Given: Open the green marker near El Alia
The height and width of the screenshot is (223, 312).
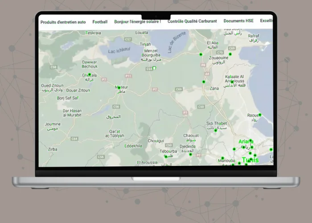Looking at the screenshot, I should [x=201, y=54].
